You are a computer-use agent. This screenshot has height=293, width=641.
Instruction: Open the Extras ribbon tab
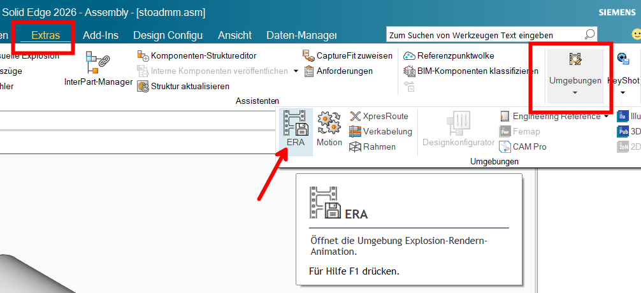pos(46,36)
